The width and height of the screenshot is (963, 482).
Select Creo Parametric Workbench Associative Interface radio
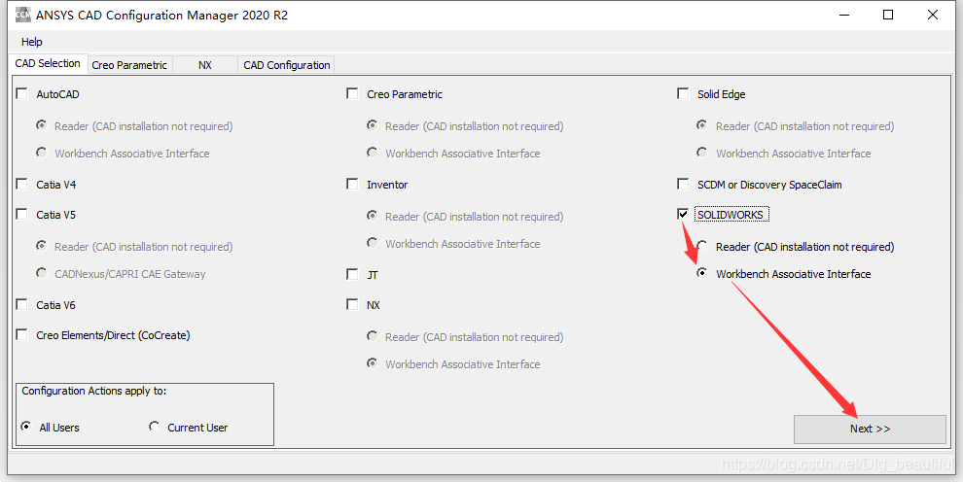click(372, 153)
